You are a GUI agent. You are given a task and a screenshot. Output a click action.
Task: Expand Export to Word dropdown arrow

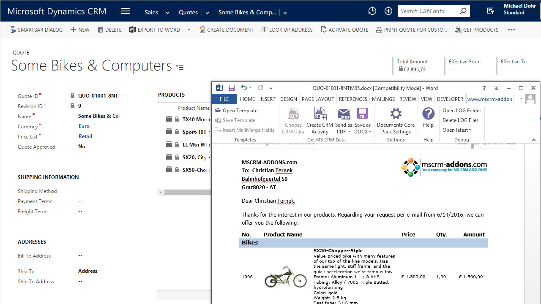coord(189,30)
